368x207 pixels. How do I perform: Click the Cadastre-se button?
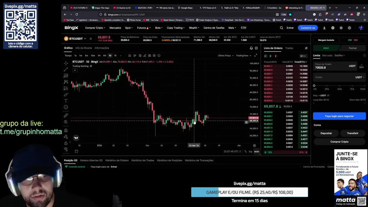point(308,28)
